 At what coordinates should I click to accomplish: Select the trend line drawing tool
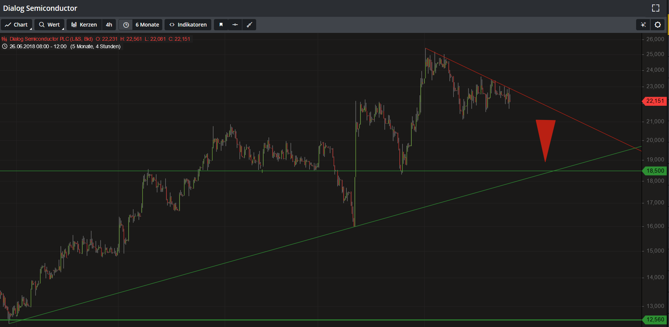tap(249, 25)
